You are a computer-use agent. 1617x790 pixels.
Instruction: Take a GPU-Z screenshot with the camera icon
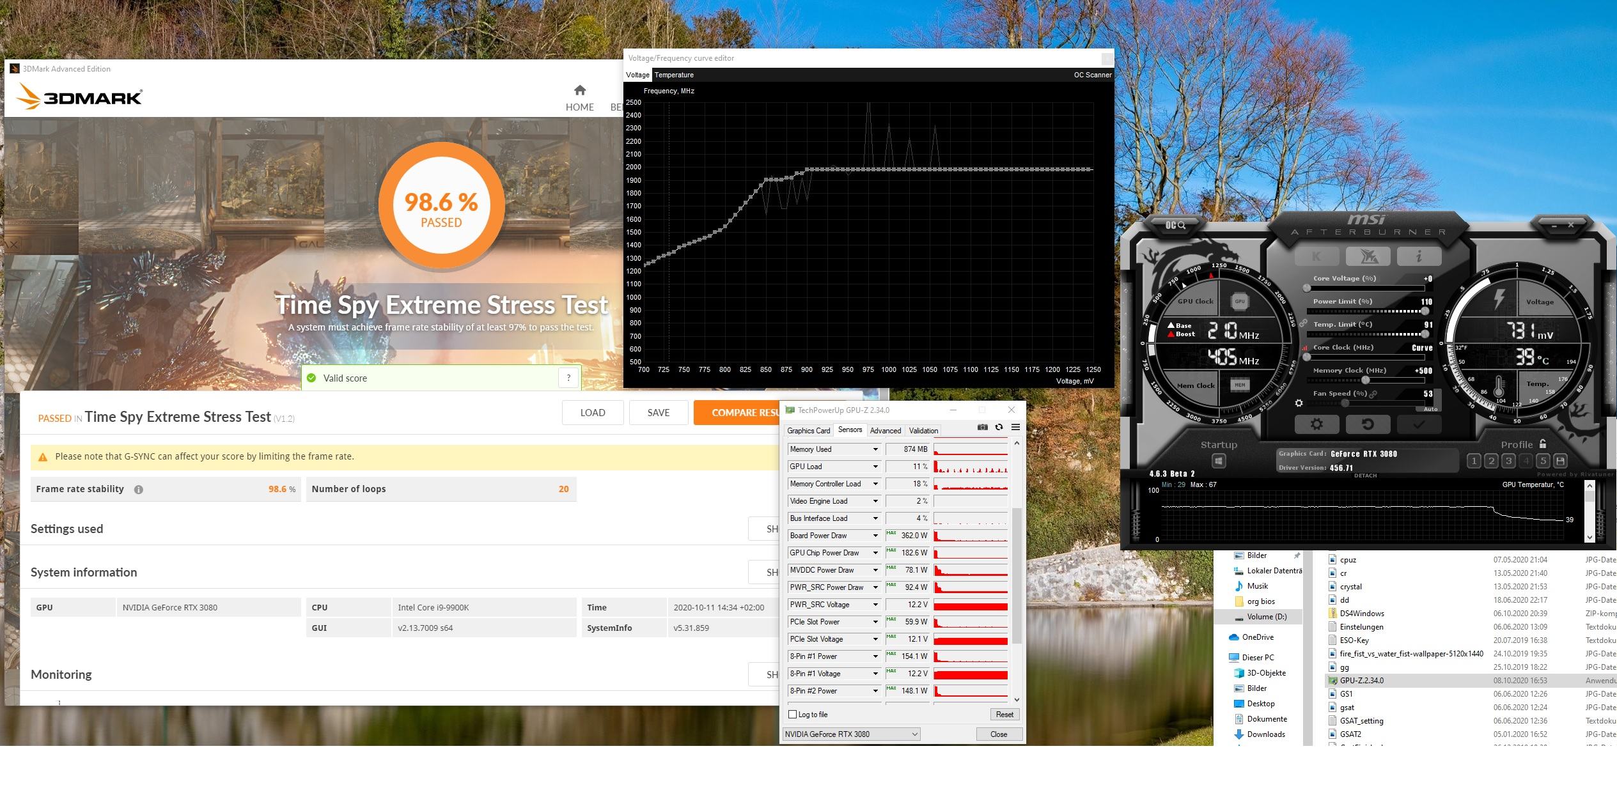coord(983,427)
